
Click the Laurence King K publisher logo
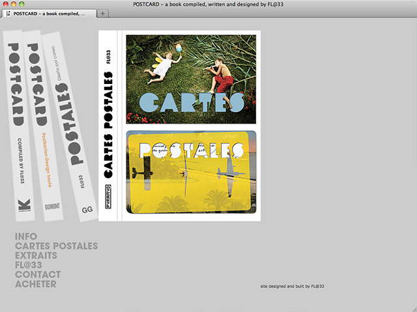(x=24, y=205)
